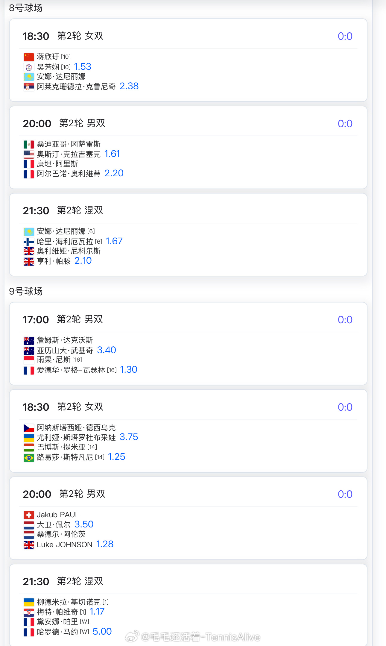
Task: Open player 阿尔巴诺·奥利维蒂
Action: click(x=69, y=174)
